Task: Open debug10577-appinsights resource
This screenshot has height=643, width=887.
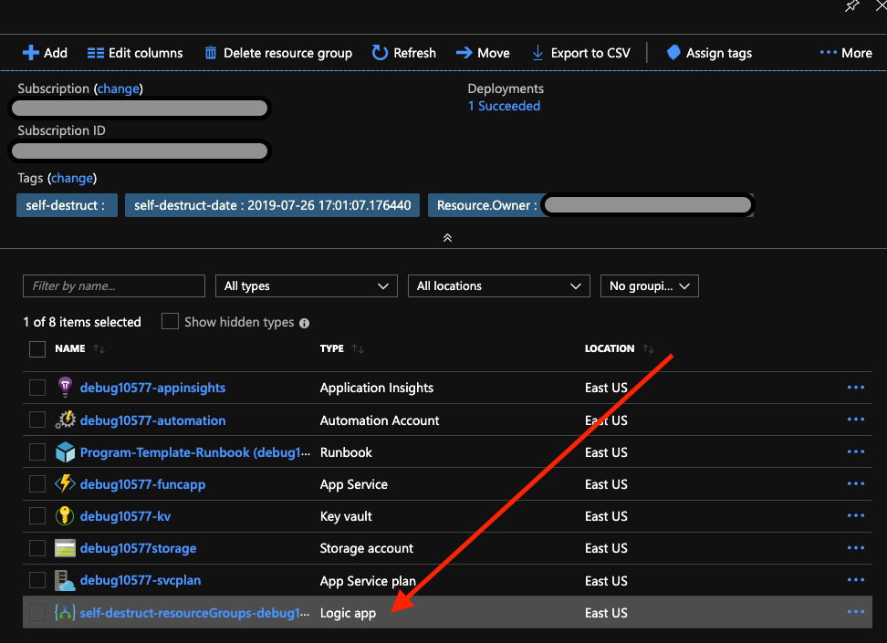Action: tap(152, 388)
